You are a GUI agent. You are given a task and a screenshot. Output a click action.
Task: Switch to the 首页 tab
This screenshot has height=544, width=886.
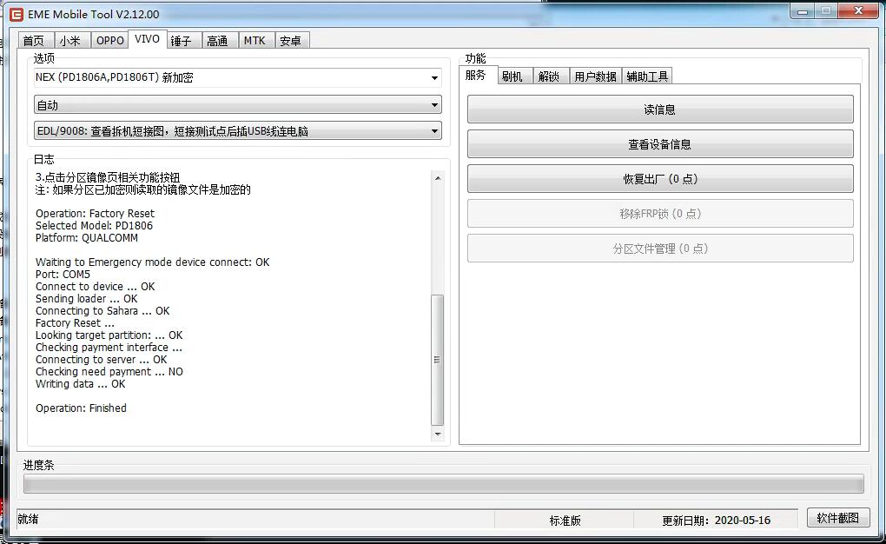click(x=35, y=41)
